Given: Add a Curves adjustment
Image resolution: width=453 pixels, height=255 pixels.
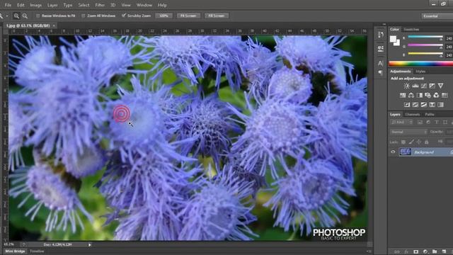Looking at the screenshot, I should (x=423, y=86).
